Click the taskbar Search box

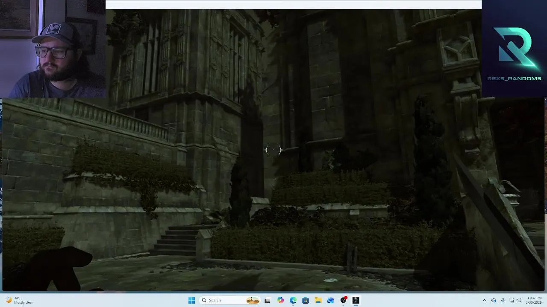click(230, 300)
